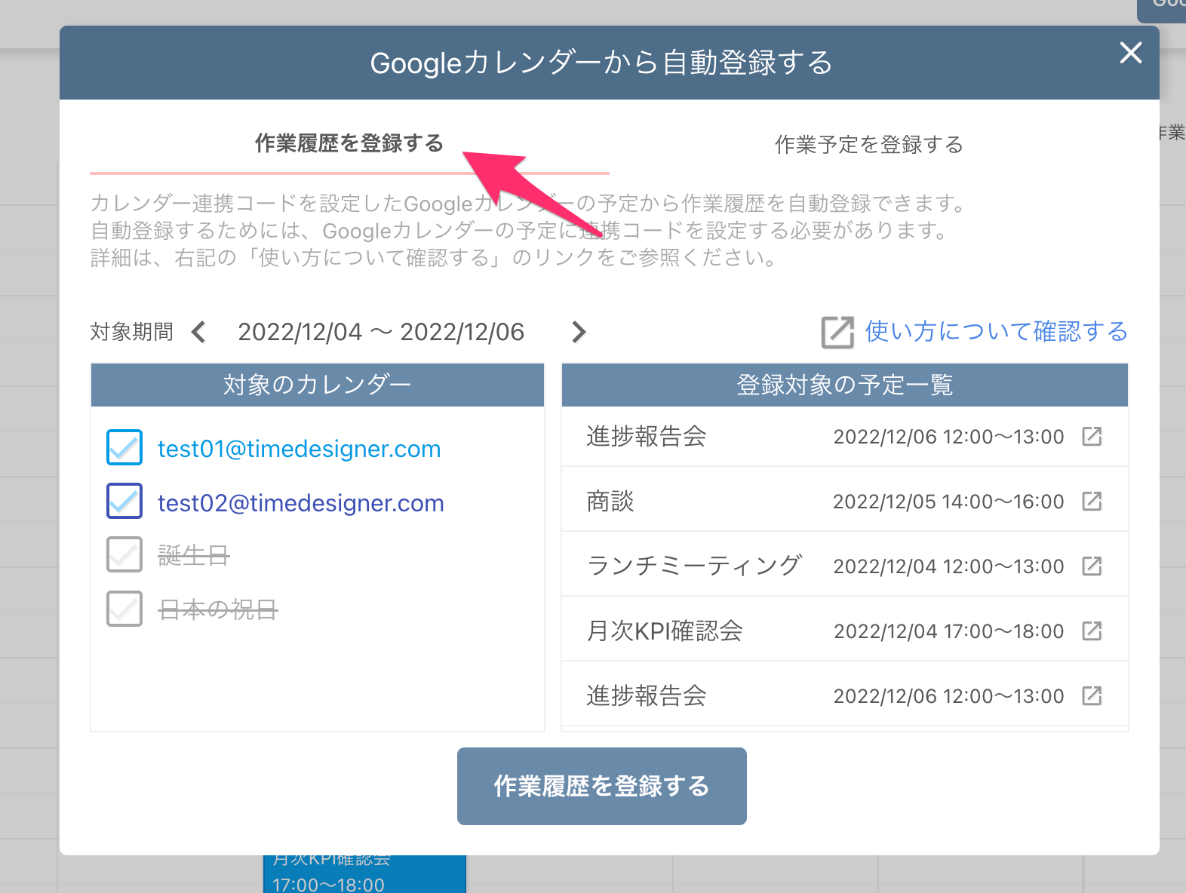Select first 進捗報告会 event title
This screenshot has height=893, width=1186.
pyautogui.click(x=647, y=436)
